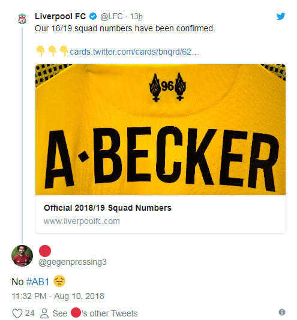Image resolution: width=297 pixels, height=320 pixels.
Task: Open the tweet info icon
Action: pyautogui.click(x=282, y=312)
